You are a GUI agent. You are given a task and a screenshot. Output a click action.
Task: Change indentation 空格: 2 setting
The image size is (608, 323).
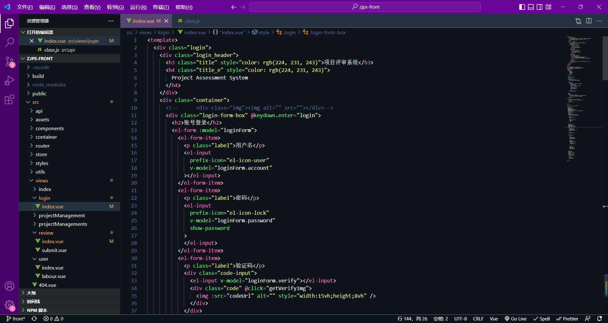pos(440,319)
